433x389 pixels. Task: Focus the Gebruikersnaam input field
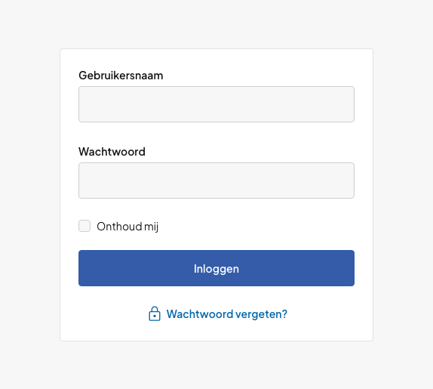coord(216,104)
